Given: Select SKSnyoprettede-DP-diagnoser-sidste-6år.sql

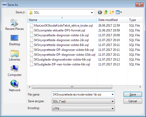Looking at the screenshot, I should tap(64, 50).
